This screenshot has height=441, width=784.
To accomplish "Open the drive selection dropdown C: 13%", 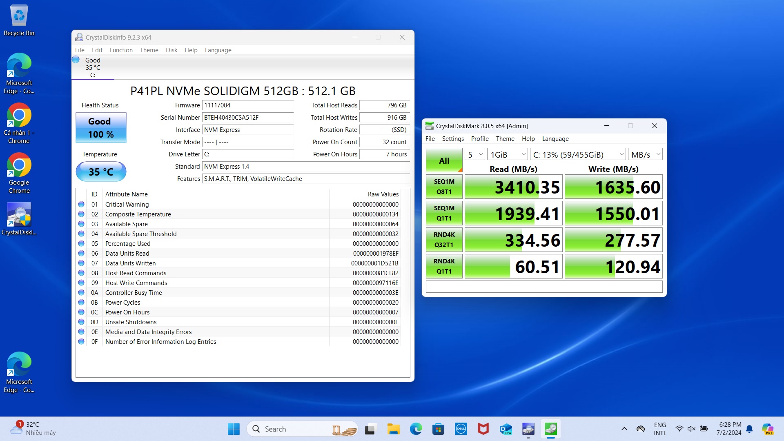I will click(x=578, y=154).
